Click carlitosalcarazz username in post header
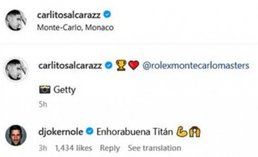 tap(69, 15)
